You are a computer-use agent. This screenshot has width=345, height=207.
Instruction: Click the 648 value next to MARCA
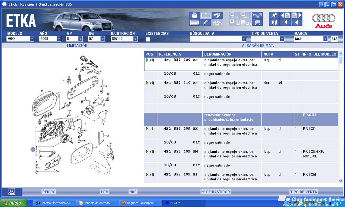(334, 39)
